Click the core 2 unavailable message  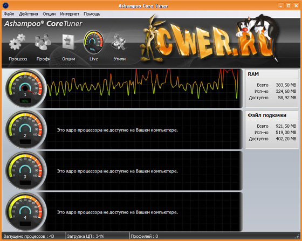coord(118,130)
